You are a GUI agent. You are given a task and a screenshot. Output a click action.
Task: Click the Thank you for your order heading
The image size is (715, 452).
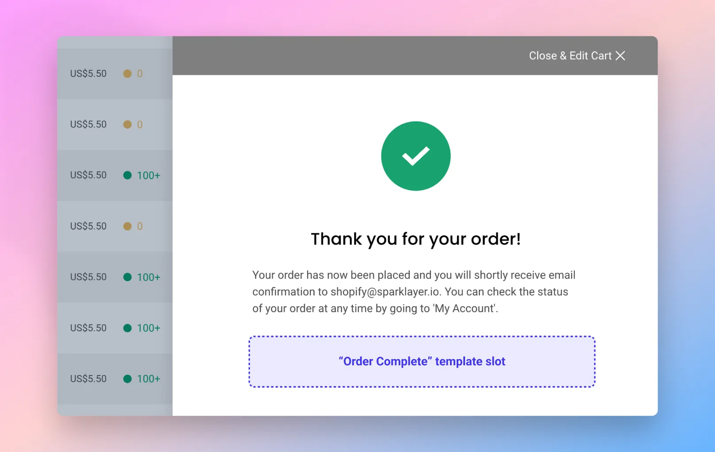[416, 239]
